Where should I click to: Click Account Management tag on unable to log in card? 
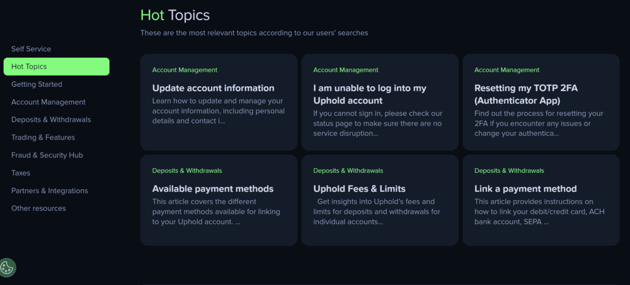point(345,70)
